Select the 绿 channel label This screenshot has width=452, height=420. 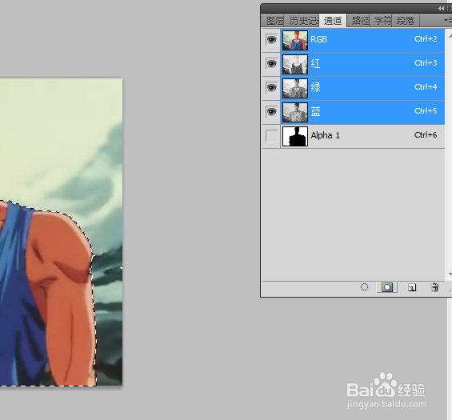[315, 87]
